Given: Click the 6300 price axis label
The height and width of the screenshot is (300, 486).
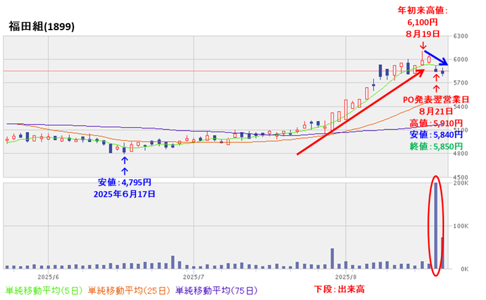Looking at the screenshot, I should 461,36.
